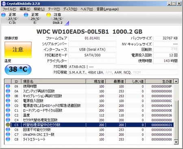Click the blue status icon for row 0A
This screenshot has height=149, width=183.
(8, 91)
